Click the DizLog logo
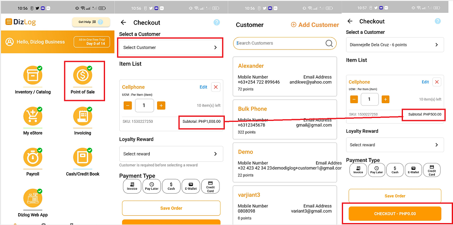Viewport: 453px width, 225px height. (x=21, y=22)
